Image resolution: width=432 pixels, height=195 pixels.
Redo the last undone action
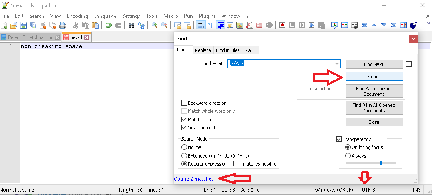[x=118, y=26]
